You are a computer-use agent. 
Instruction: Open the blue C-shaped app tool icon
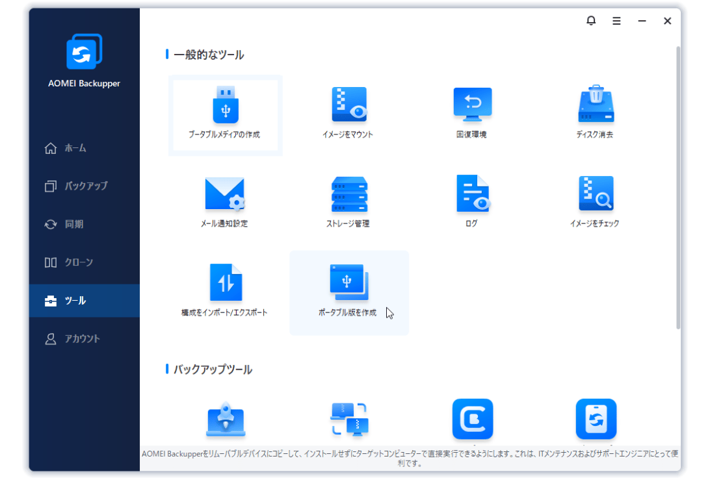coord(472,419)
